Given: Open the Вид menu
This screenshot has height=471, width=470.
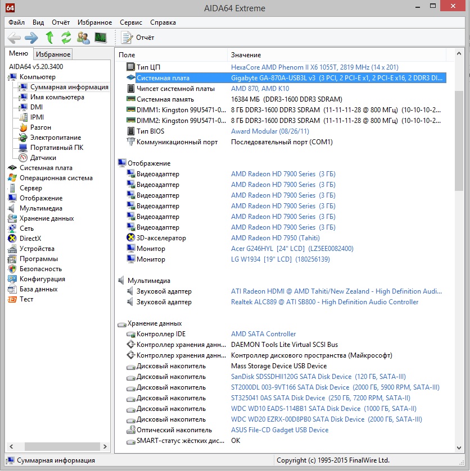Looking at the screenshot, I should (38, 22).
